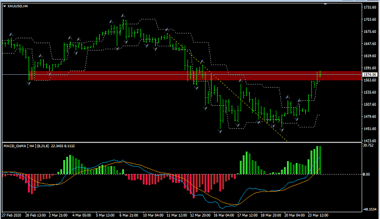
Task: Click the 17 Mar 12:00 time label
Action: coord(247,215)
